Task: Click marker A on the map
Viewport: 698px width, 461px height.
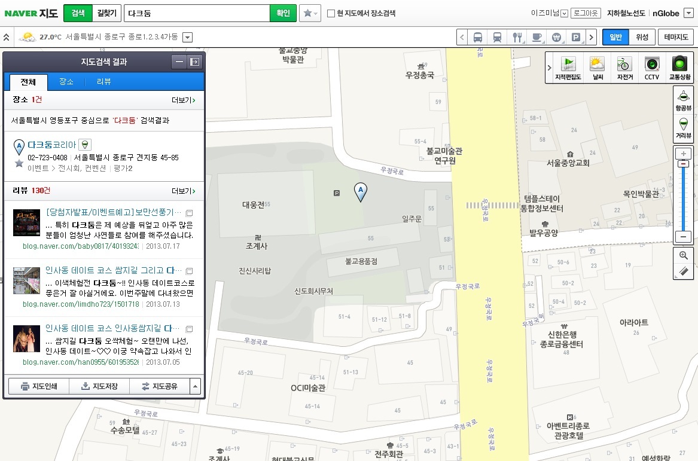Action: (361, 192)
